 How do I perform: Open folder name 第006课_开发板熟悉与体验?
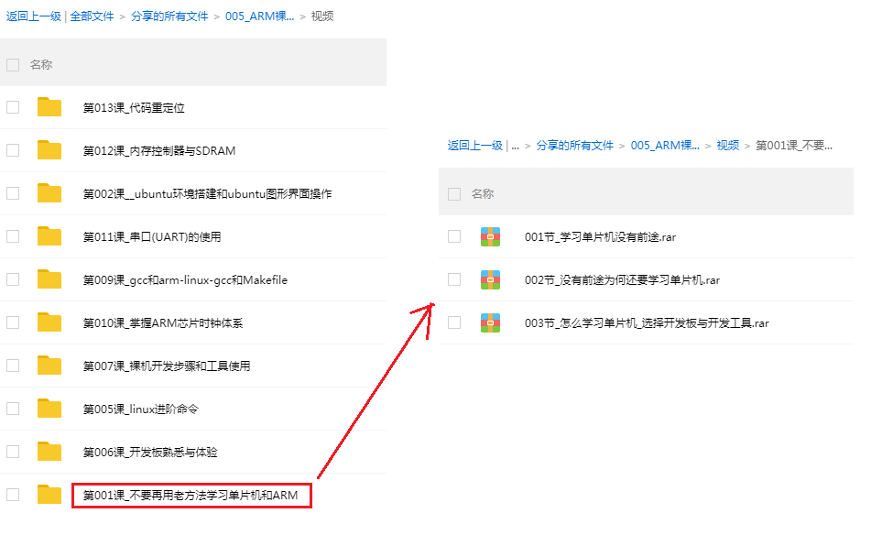pos(150,452)
